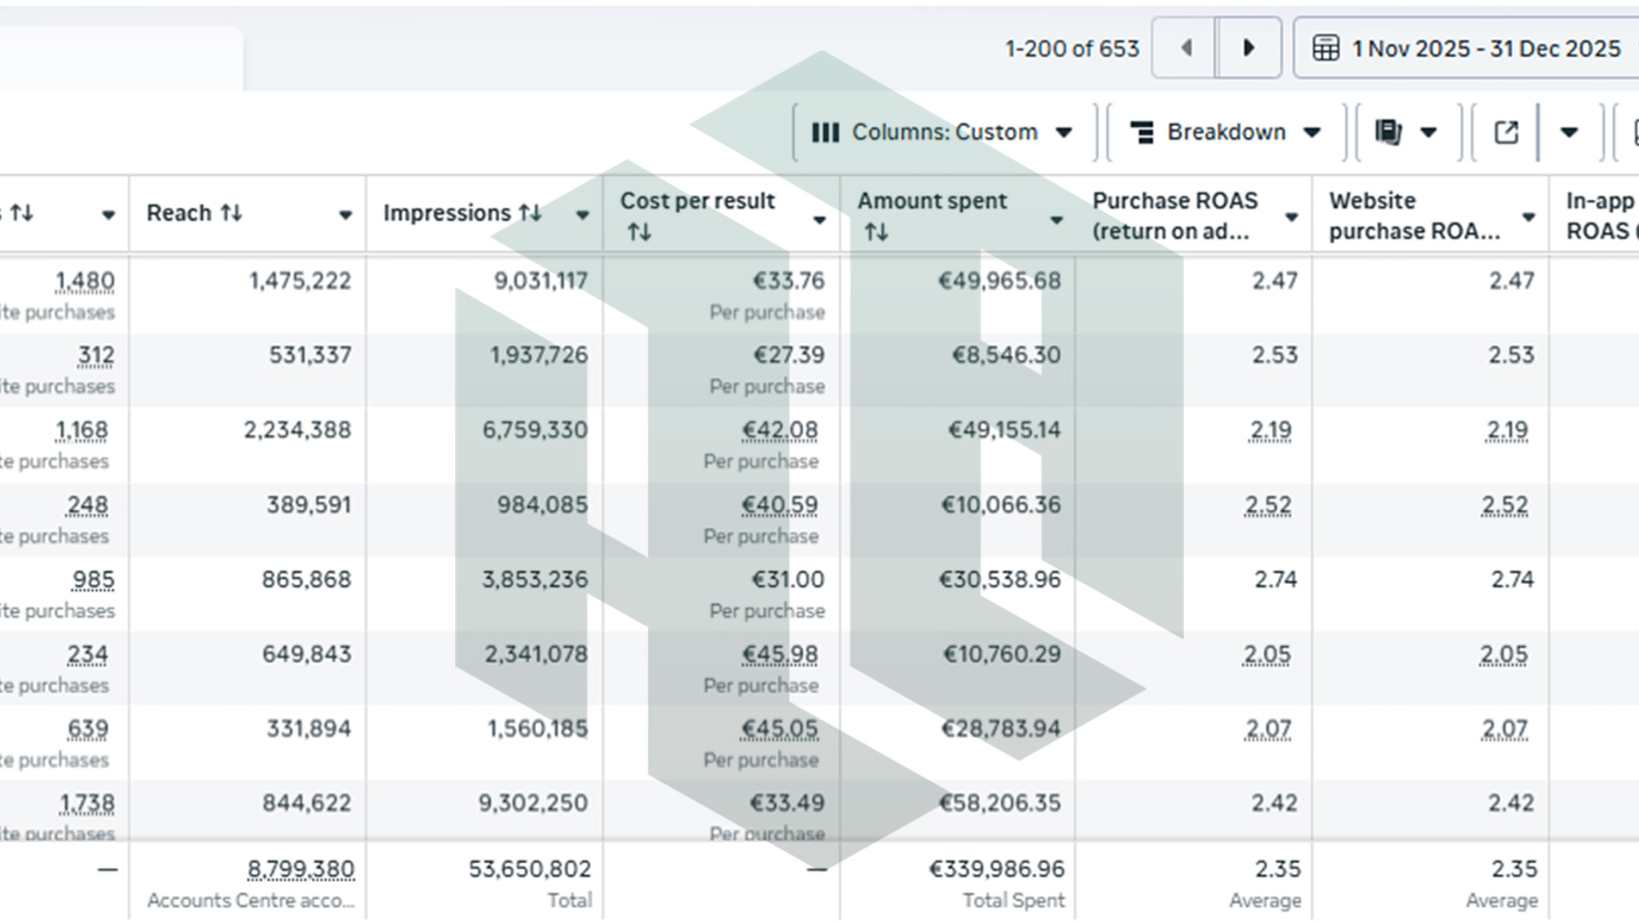Sort by Amount spent arrows
Screen dimensions: 1639x922
[877, 231]
